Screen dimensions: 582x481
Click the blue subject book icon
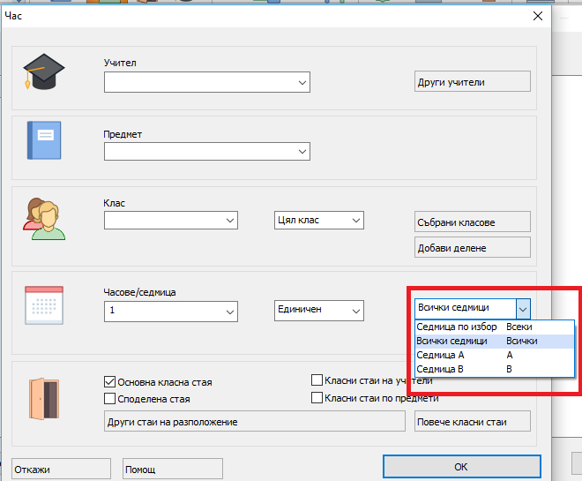44,140
